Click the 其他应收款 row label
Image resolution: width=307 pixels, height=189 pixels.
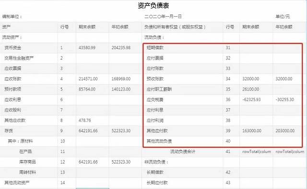[15, 121]
